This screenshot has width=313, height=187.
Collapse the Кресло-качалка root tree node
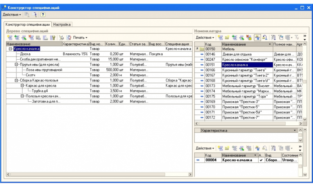[x=10, y=49]
